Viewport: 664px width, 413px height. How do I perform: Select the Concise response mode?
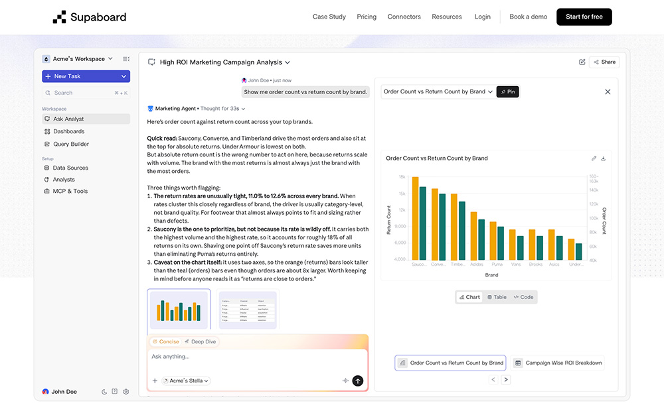(x=165, y=341)
